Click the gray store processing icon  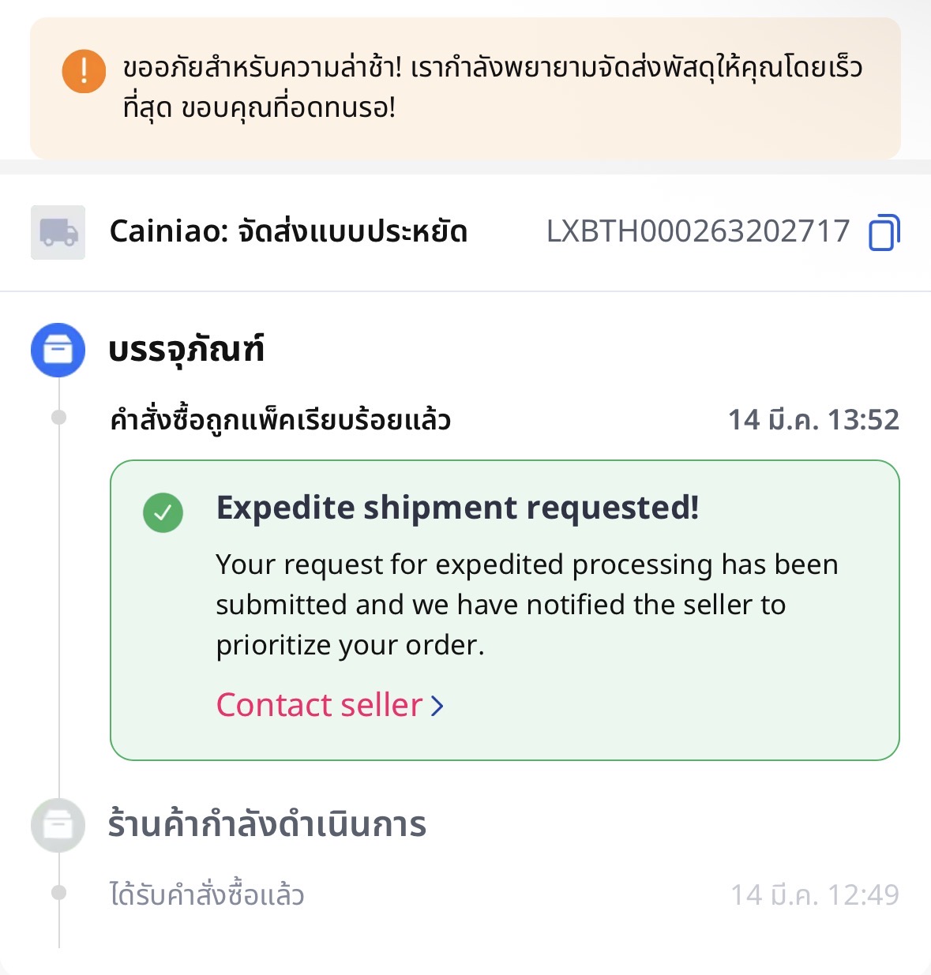(58, 825)
